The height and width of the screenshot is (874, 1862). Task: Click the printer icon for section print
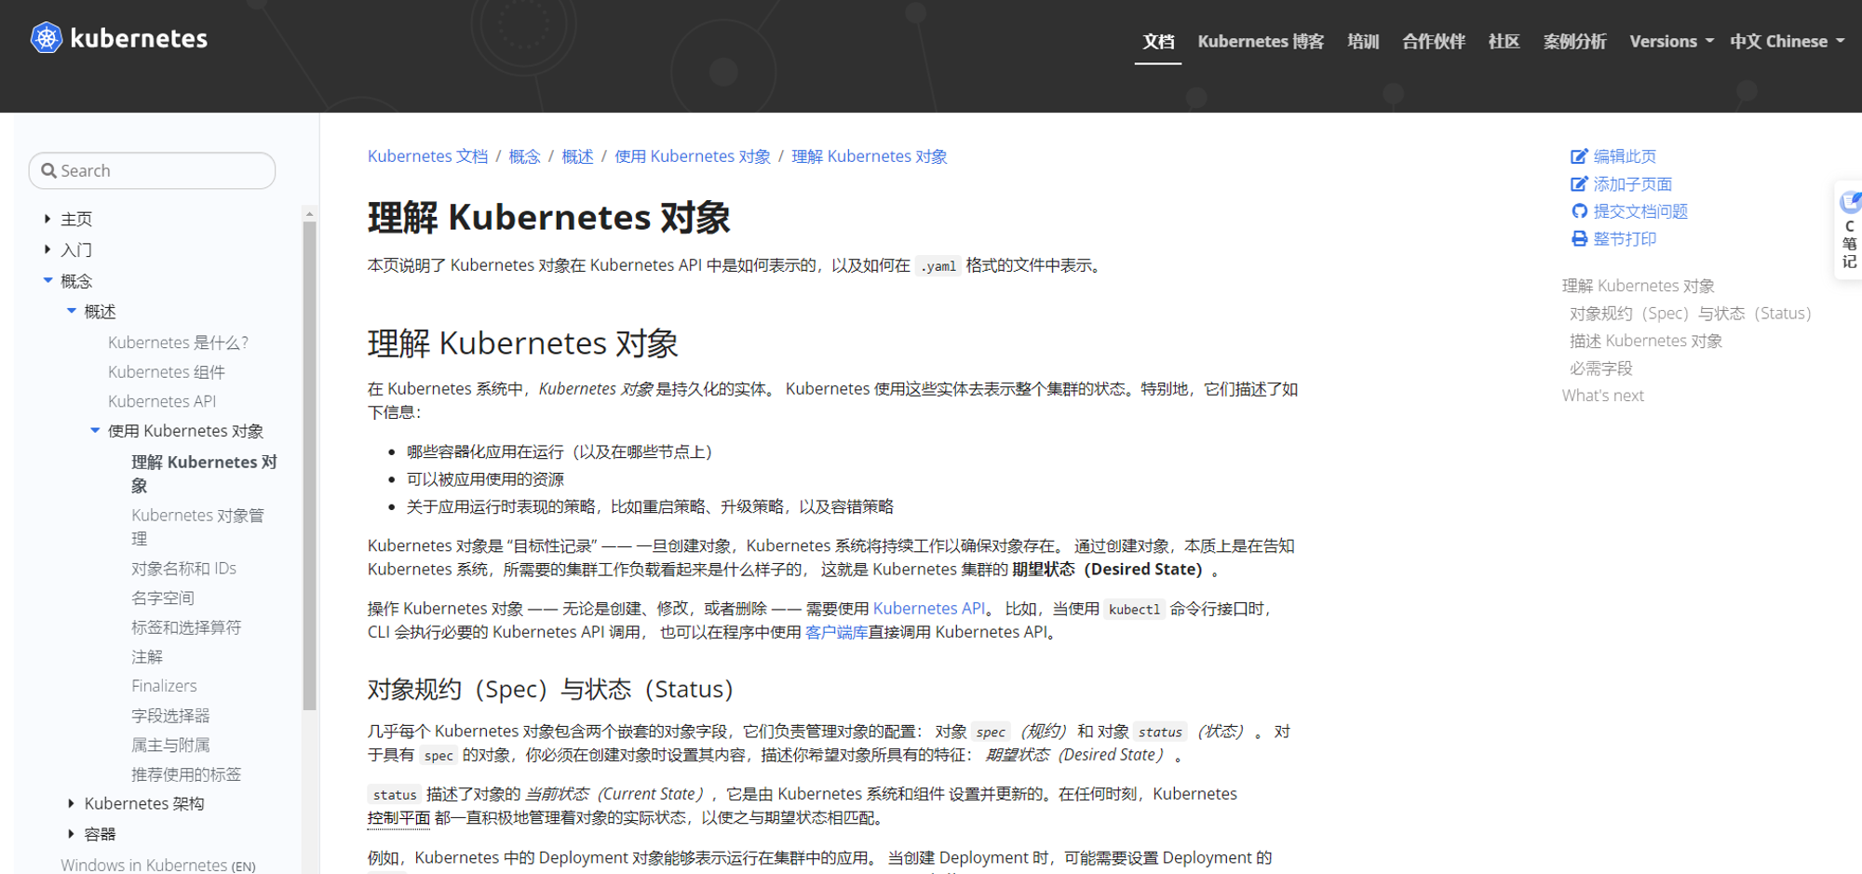click(x=1579, y=239)
